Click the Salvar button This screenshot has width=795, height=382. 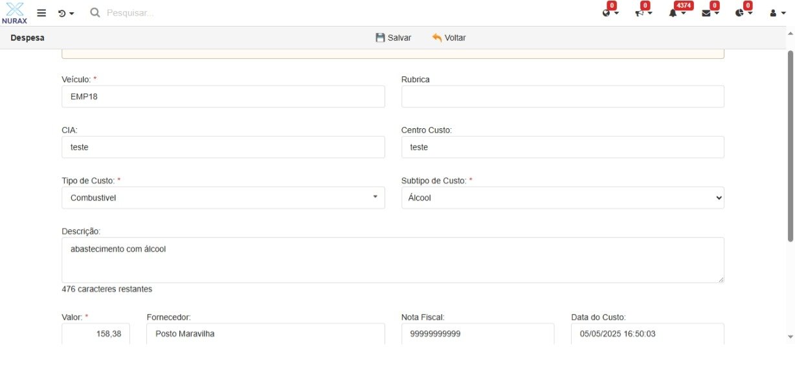(x=394, y=38)
